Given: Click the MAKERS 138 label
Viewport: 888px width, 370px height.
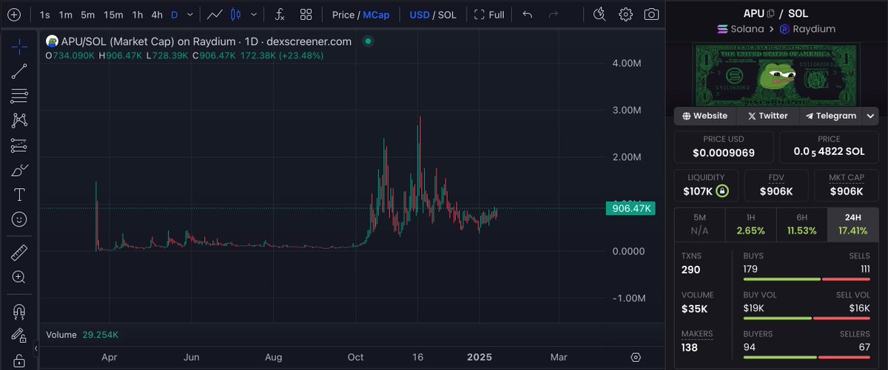Looking at the screenshot, I should click(697, 341).
